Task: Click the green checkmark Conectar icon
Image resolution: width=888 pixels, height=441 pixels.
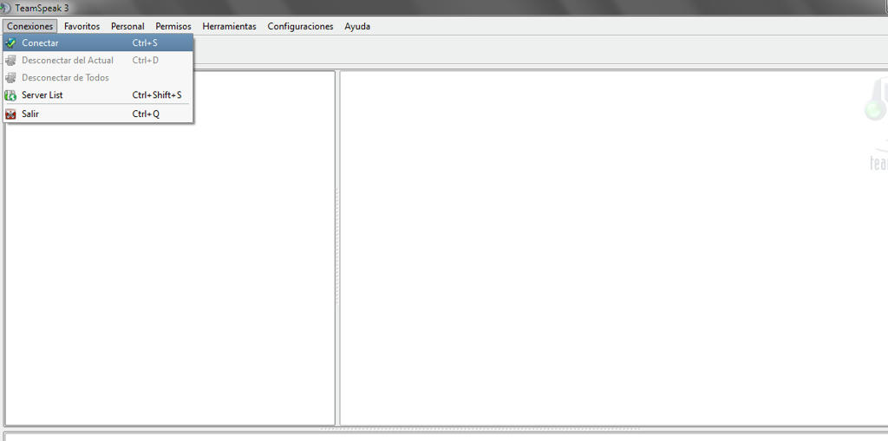Action: (10, 43)
